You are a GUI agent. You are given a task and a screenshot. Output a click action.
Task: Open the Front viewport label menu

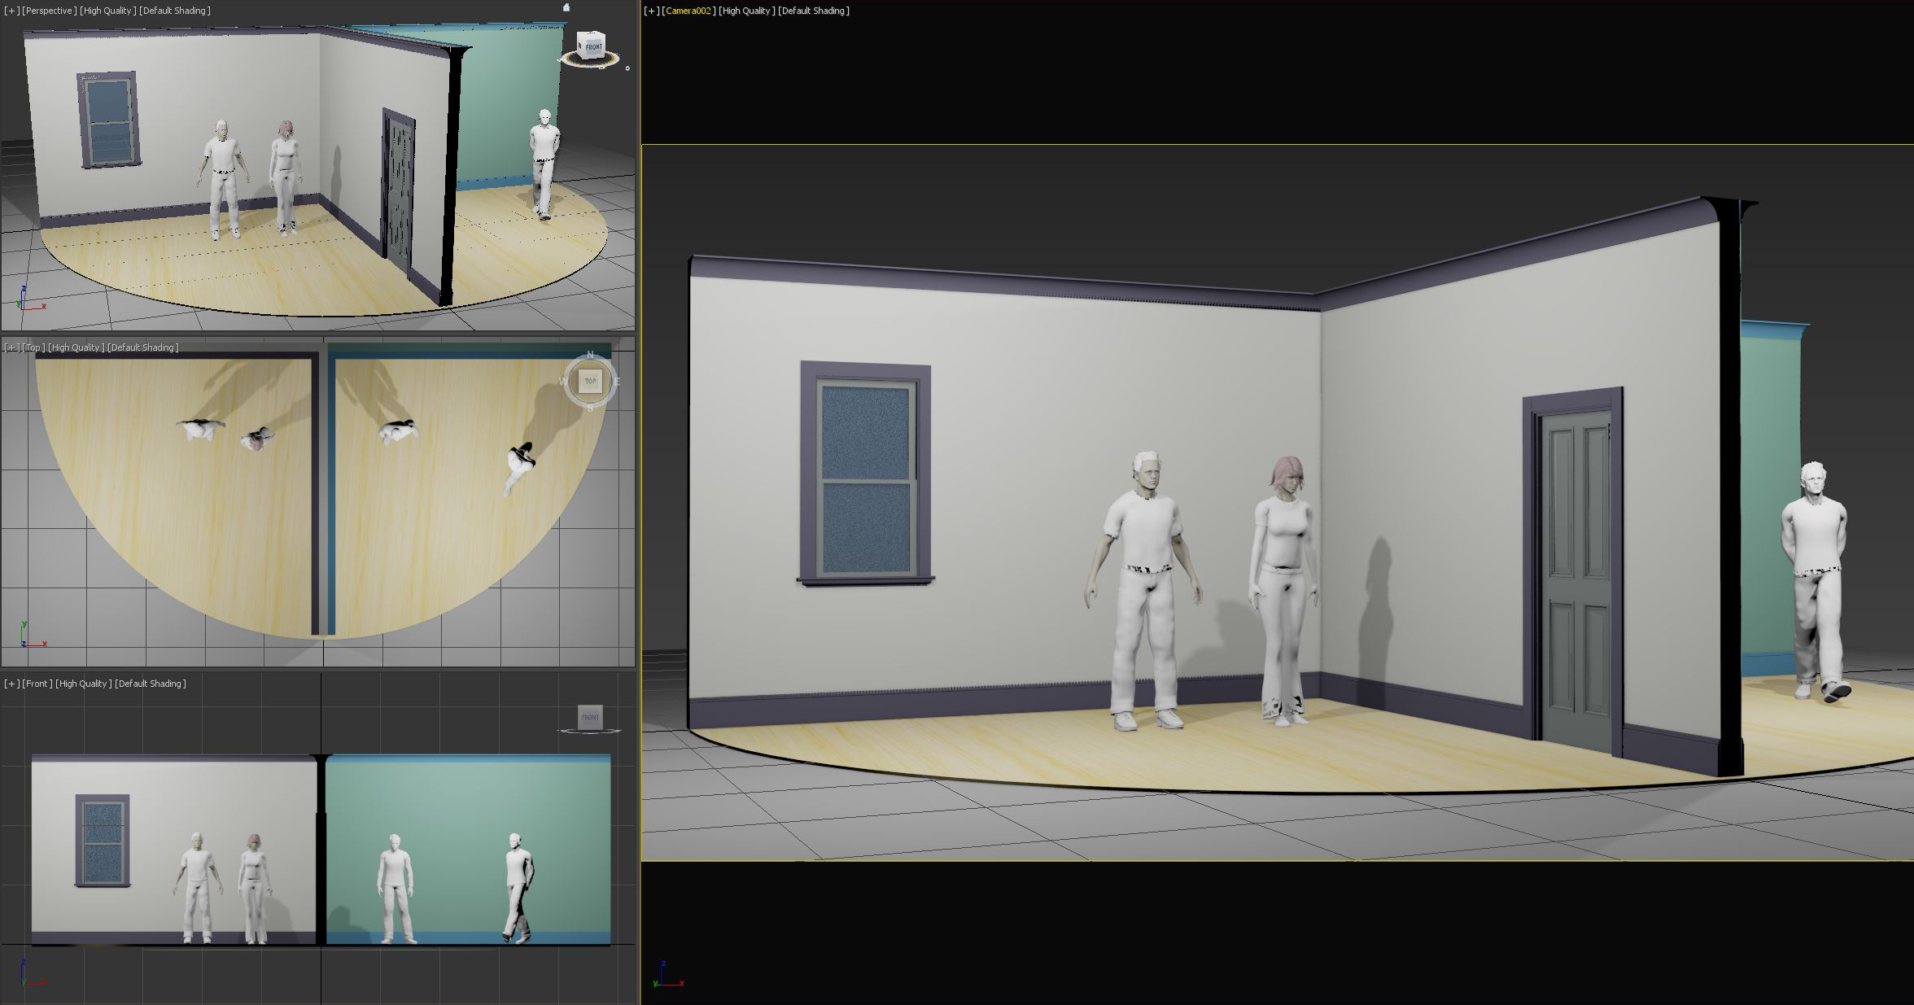(37, 684)
